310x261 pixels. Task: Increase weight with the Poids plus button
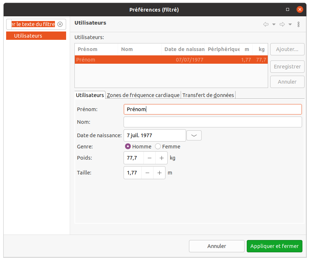pyautogui.click(x=162, y=158)
